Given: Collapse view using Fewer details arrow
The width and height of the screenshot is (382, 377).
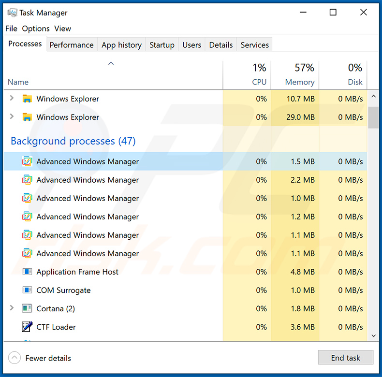Looking at the screenshot, I should (15, 358).
